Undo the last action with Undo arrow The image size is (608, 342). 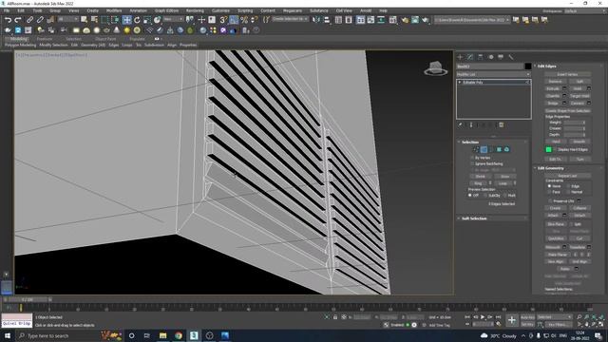coord(8,20)
